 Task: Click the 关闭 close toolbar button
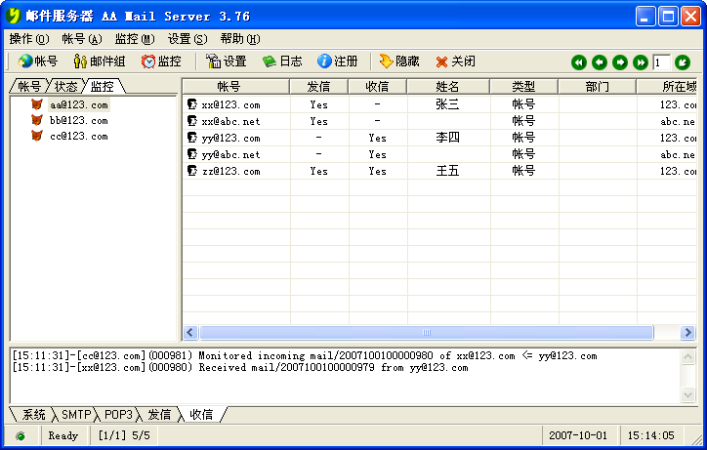[455, 61]
